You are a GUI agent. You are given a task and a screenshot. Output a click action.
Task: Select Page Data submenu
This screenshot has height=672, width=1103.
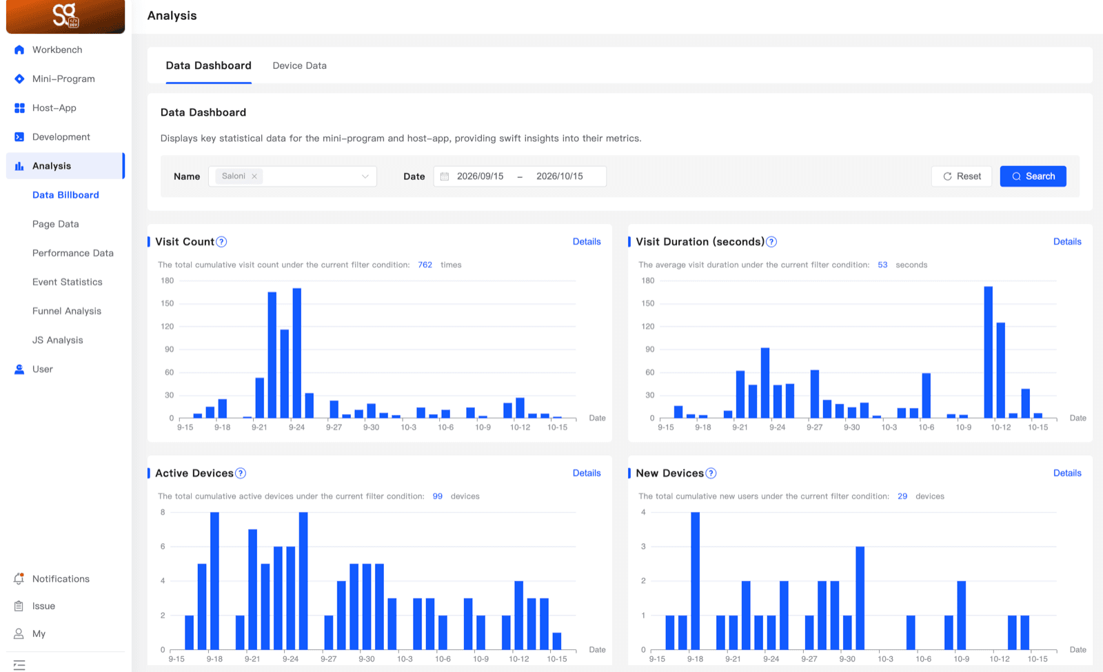(55, 224)
